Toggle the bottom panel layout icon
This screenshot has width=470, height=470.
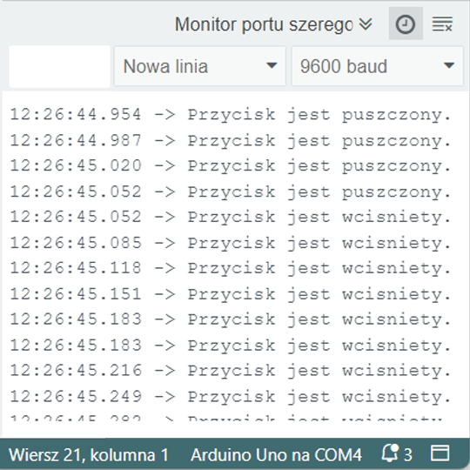(440, 453)
